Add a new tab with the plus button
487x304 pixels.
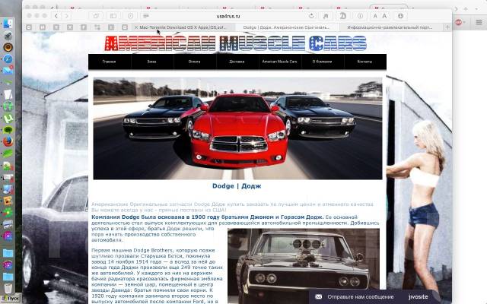[x=447, y=27]
